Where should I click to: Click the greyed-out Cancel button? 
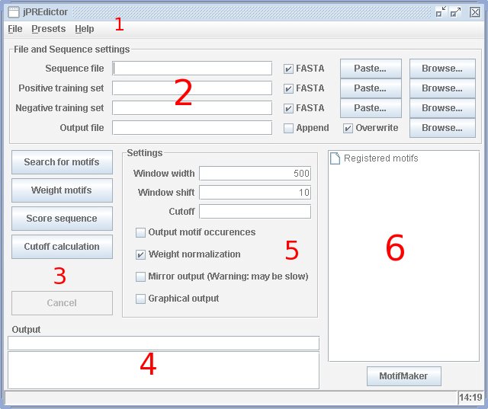[62, 303]
